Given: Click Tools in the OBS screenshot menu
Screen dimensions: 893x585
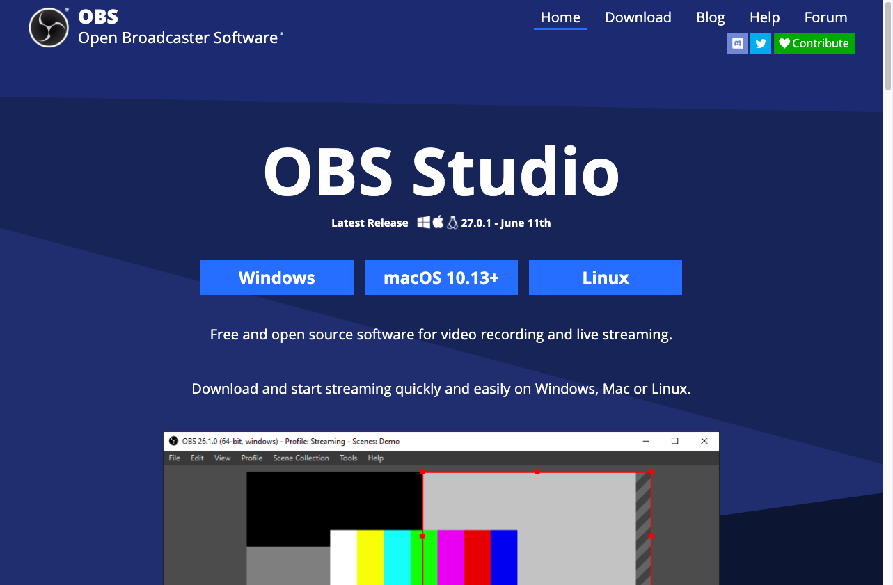Looking at the screenshot, I should pos(349,458).
